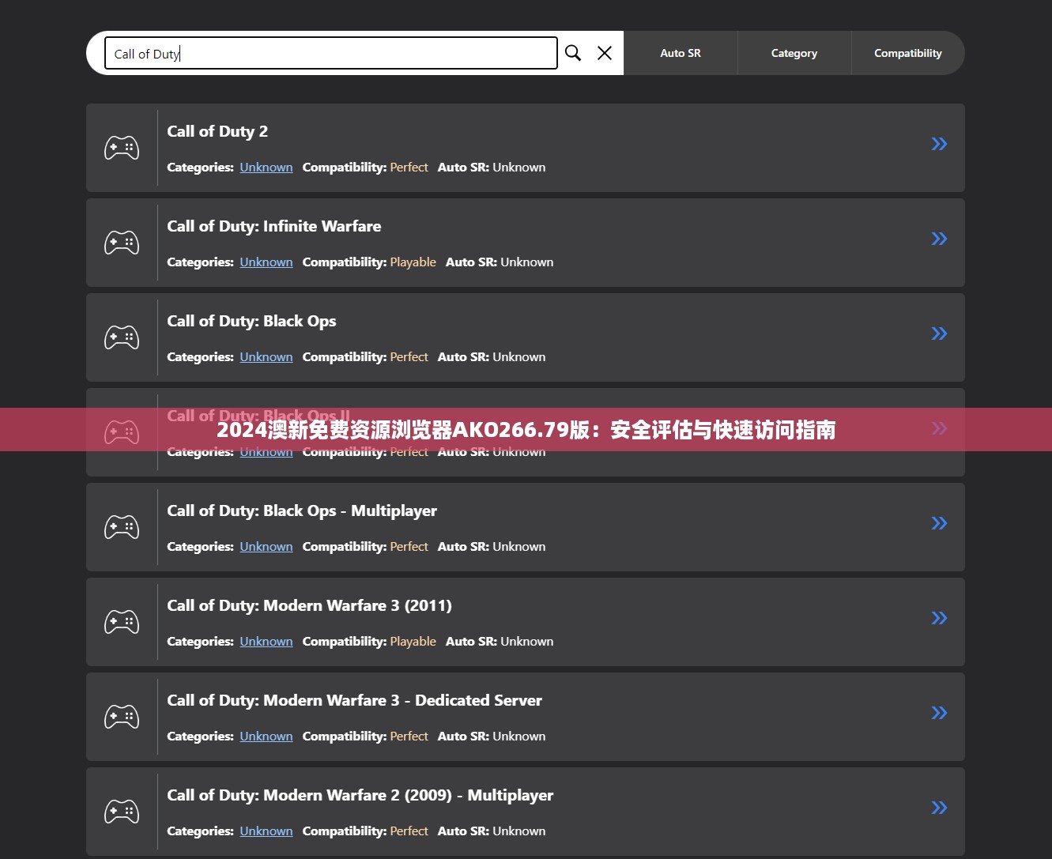Open the Compatibility filter
Screen dimensions: 1052x859
coord(907,53)
